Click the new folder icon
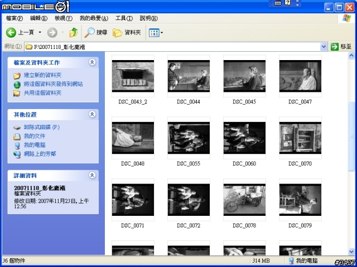This screenshot has height=267, width=357. tap(17, 76)
